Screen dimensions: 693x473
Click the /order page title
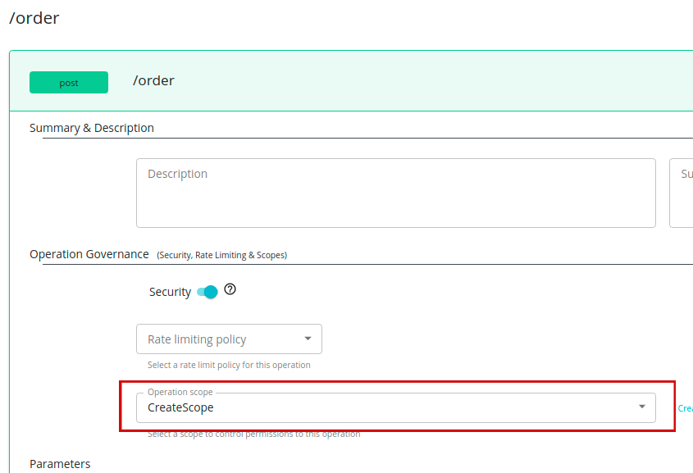click(34, 17)
